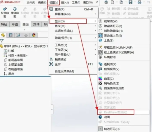Select 右视基准面 in the tree

13,69
